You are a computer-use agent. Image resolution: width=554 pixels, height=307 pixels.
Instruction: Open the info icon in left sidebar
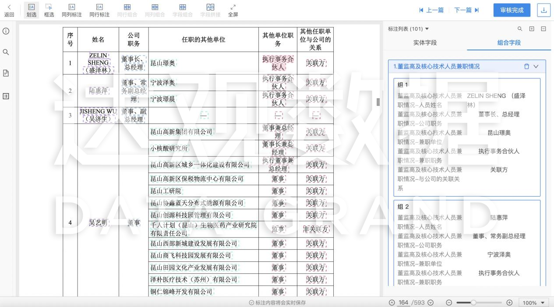click(x=6, y=31)
